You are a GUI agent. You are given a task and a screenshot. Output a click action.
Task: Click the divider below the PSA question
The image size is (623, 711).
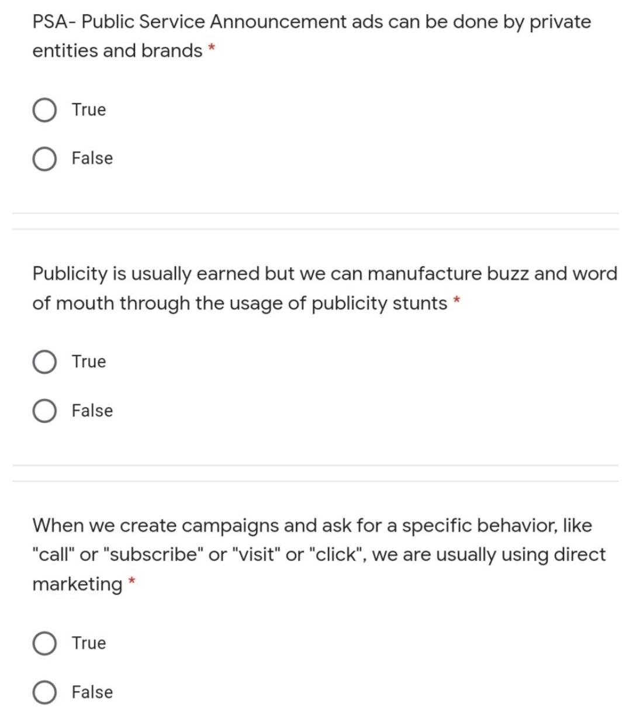[311, 212]
